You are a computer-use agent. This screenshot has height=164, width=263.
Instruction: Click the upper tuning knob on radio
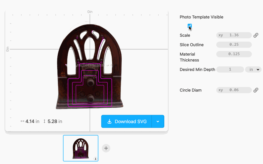coord(91,82)
